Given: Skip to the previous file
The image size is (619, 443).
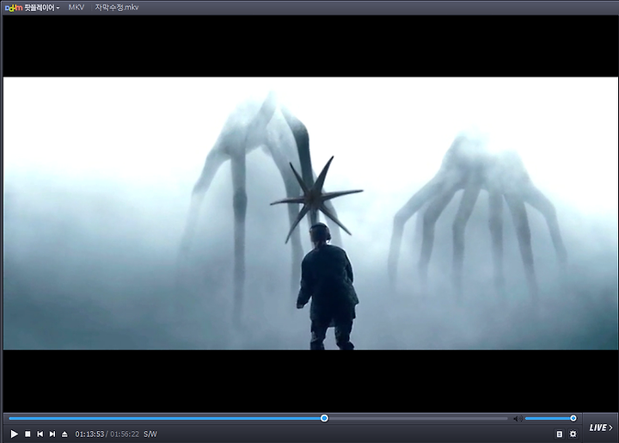Looking at the screenshot, I should click(40, 434).
